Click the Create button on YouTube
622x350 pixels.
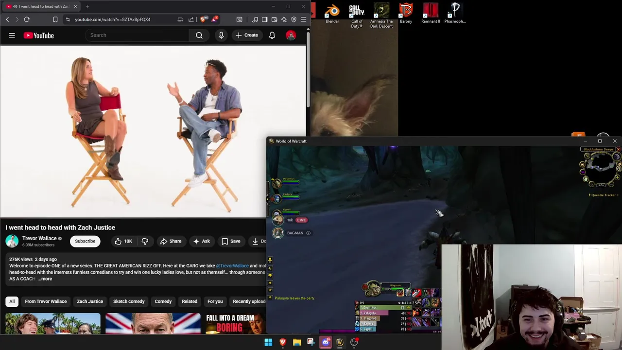click(x=247, y=35)
